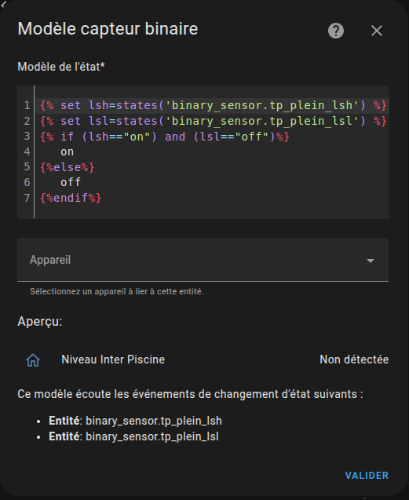This screenshot has height=500, width=409.
Task: Click the {%endif%} statement line
Action: pos(71,198)
